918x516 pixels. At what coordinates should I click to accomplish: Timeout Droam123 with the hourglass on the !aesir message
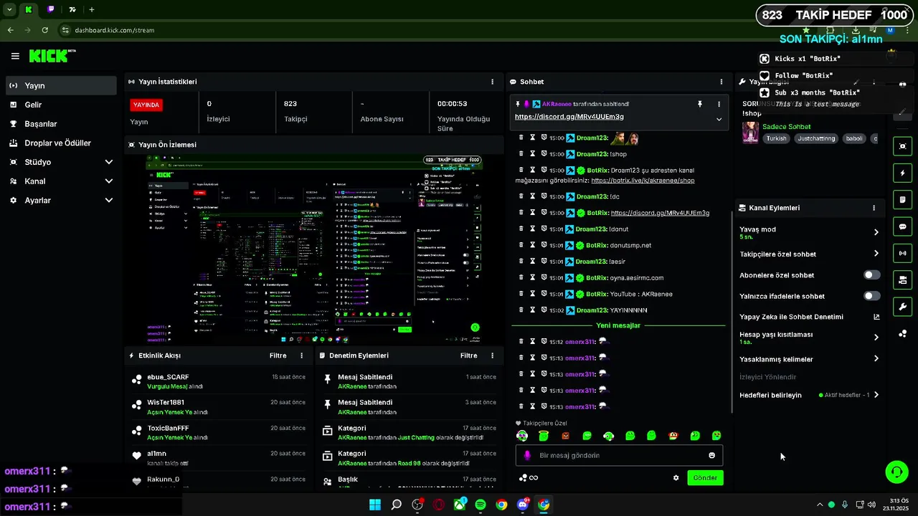tap(533, 261)
